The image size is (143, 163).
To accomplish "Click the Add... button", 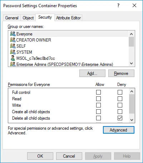I will click(92, 73).
